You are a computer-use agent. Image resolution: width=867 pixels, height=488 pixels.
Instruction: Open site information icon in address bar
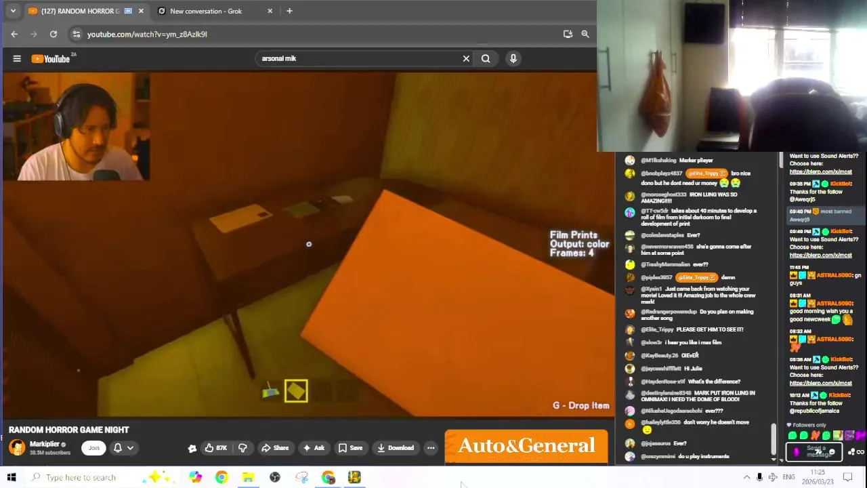[x=77, y=34]
